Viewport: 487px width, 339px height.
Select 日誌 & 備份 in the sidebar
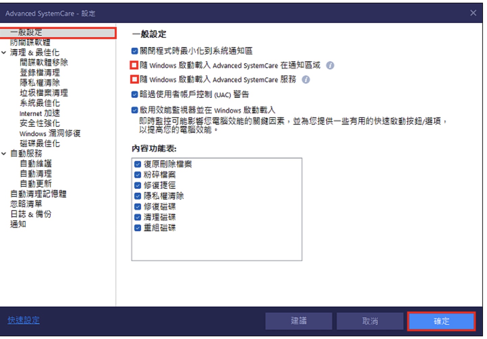[31, 214]
